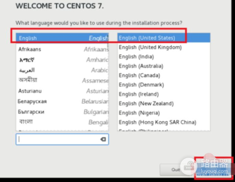Select Afrikaans in the language list
The width and height of the screenshot is (235, 182).
tap(63, 49)
